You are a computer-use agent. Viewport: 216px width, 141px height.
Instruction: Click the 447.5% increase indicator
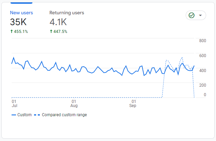click(x=58, y=32)
